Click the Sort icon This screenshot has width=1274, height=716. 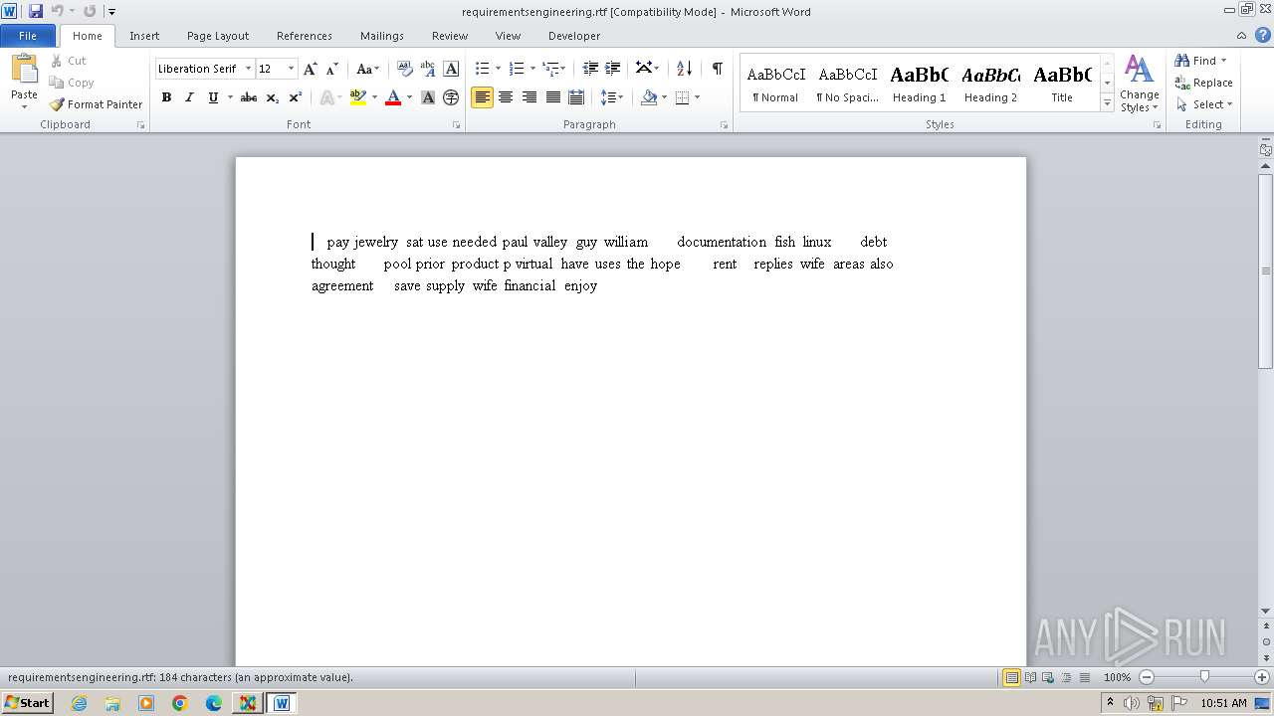click(684, 69)
